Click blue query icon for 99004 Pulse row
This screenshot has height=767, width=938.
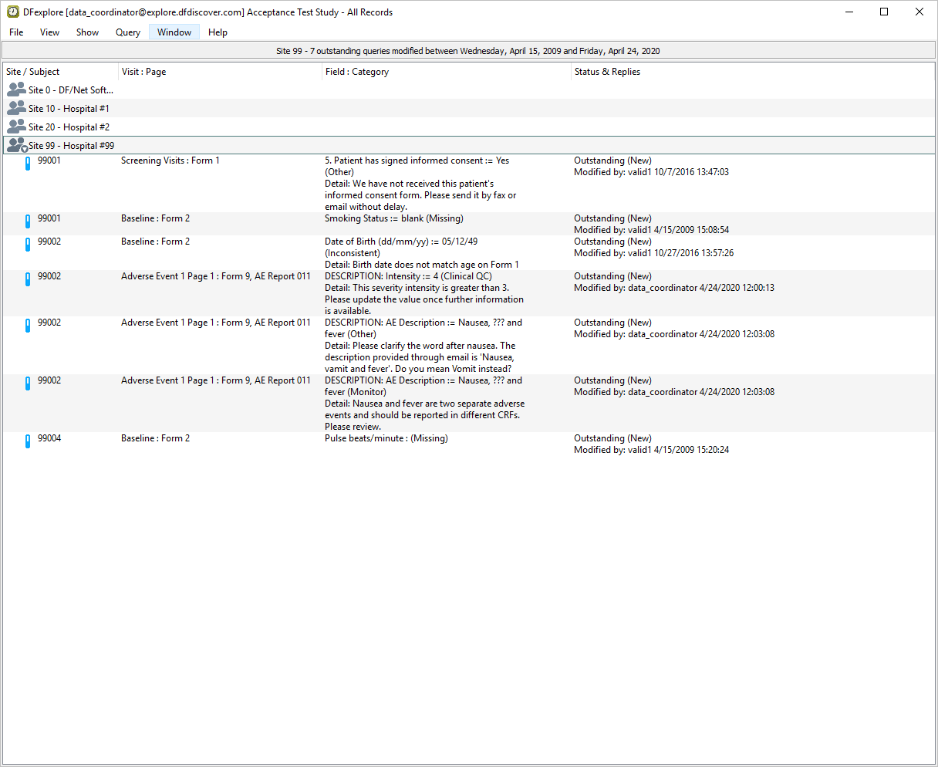click(x=28, y=441)
